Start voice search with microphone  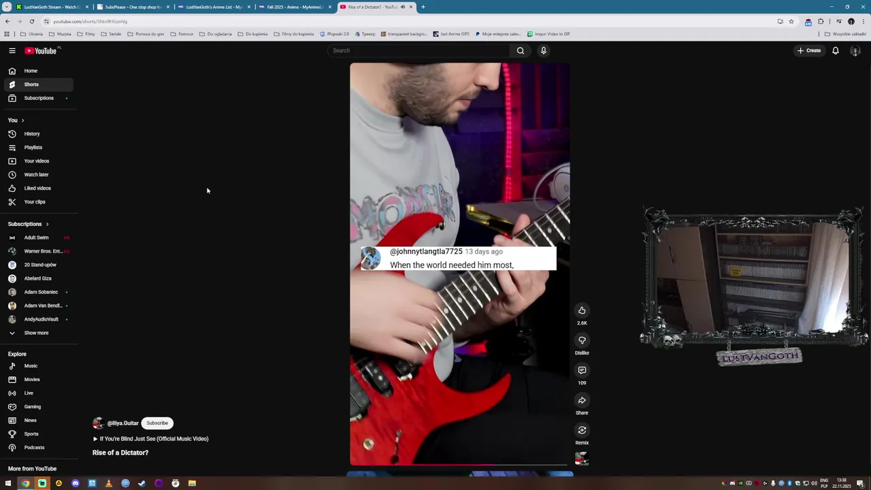(x=543, y=50)
